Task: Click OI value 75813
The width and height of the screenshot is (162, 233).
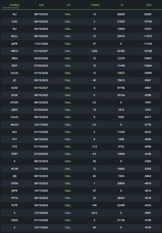Action: (121, 80)
